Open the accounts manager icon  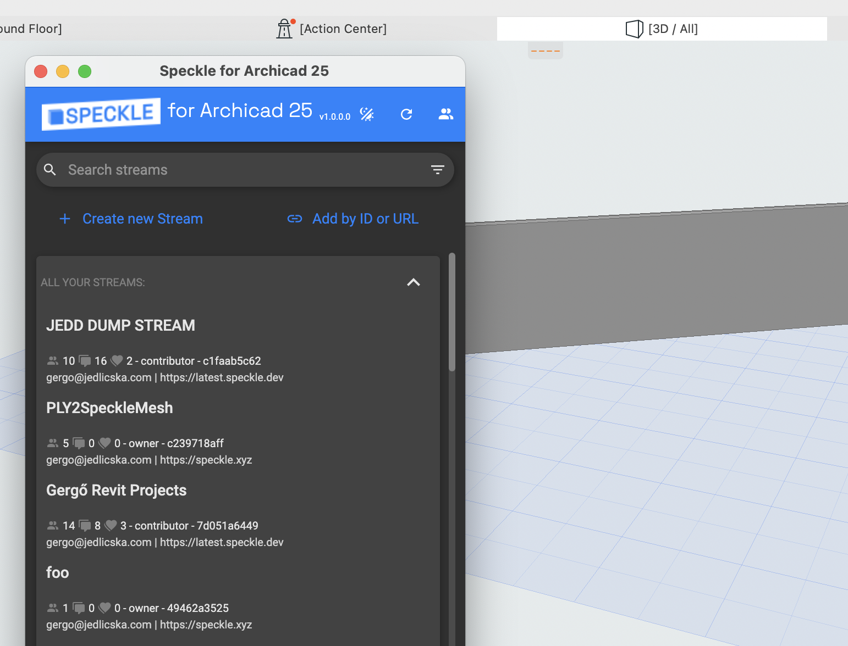[446, 114]
